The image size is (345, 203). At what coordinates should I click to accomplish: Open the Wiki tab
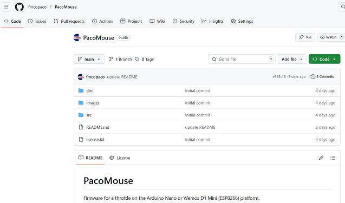coord(157,21)
